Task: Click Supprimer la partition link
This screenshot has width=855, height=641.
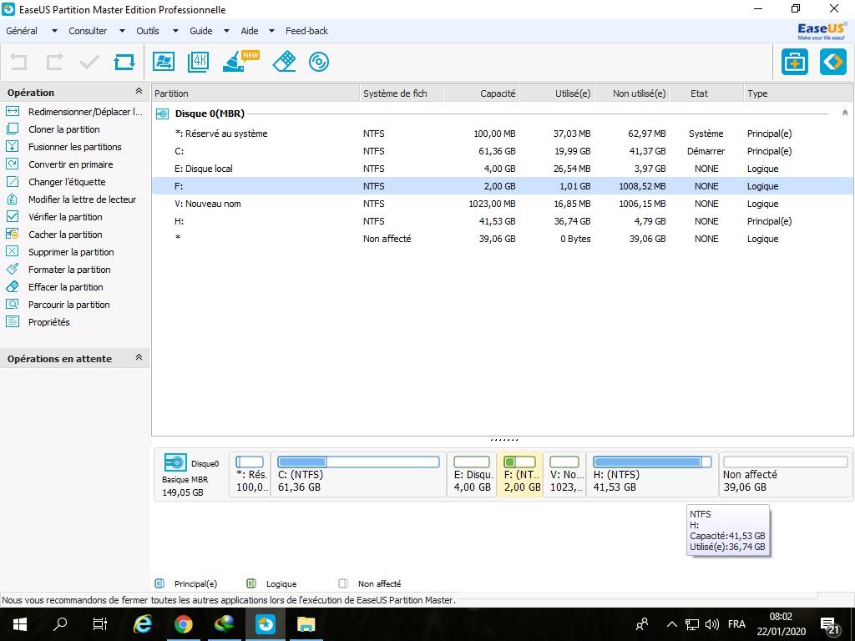Action: pos(71,252)
